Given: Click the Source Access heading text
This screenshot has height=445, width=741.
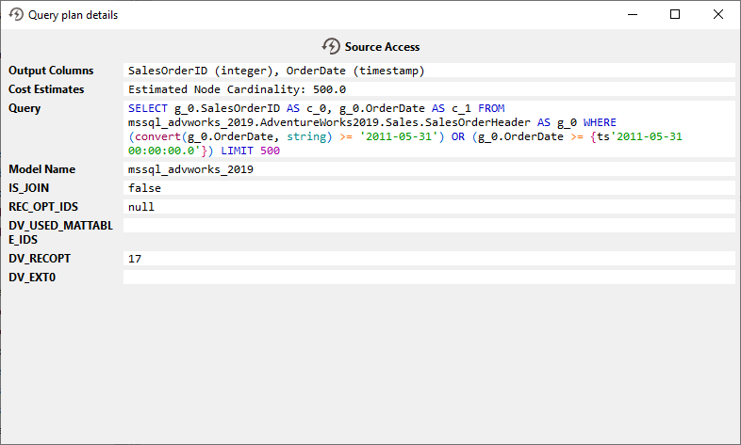Looking at the screenshot, I should point(382,47).
